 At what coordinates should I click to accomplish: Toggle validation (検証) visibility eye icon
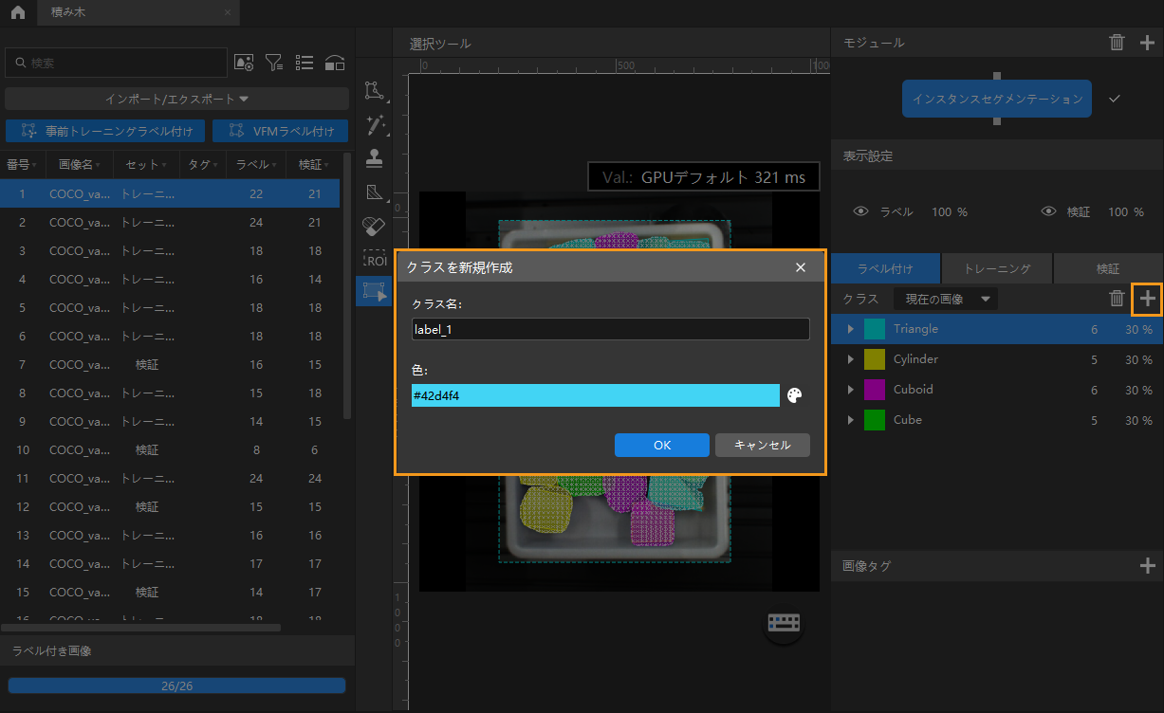[1048, 211]
